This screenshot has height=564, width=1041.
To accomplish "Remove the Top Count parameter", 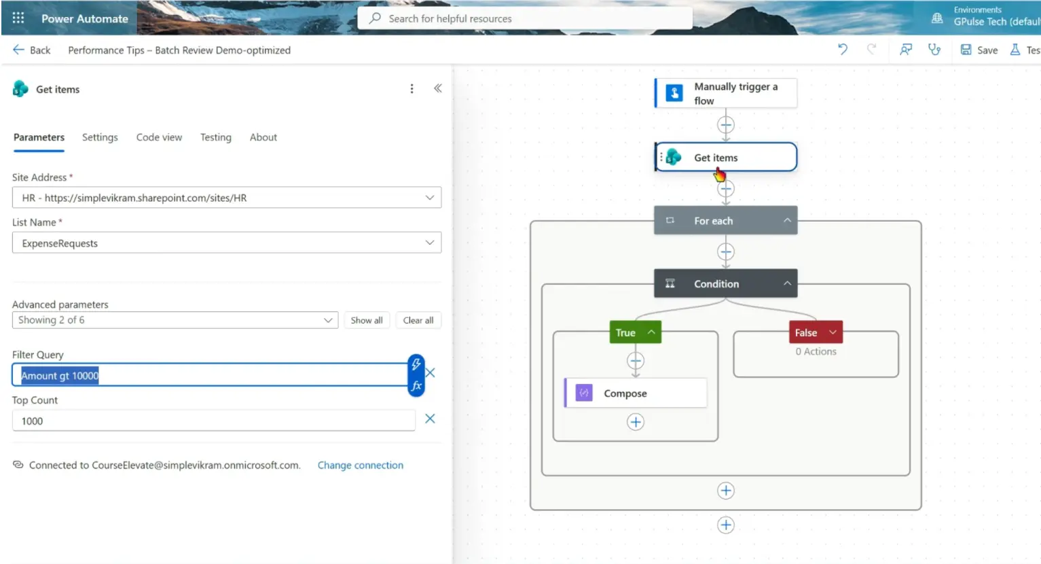I will coord(430,419).
